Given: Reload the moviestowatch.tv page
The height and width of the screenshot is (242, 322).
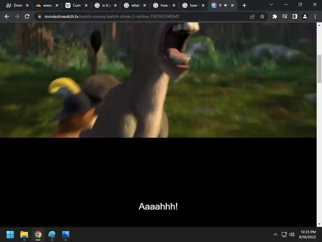Looking at the screenshot, I should pyautogui.click(x=27, y=16).
